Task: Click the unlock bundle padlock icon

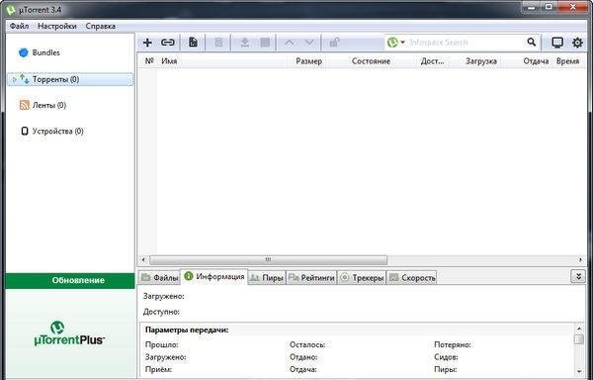Action: pyautogui.click(x=334, y=43)
